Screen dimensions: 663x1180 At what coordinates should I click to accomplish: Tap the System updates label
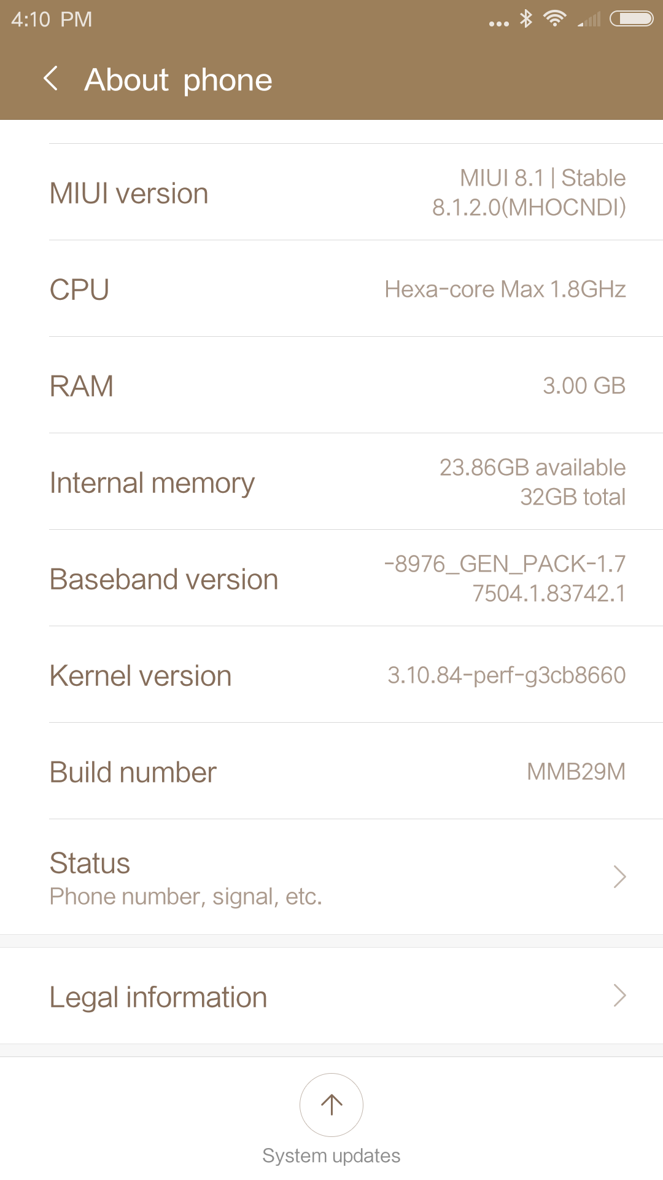point(331,1155)
